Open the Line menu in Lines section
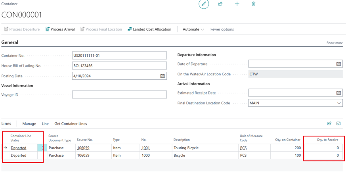The image size is (346, 173). [45, 124]
